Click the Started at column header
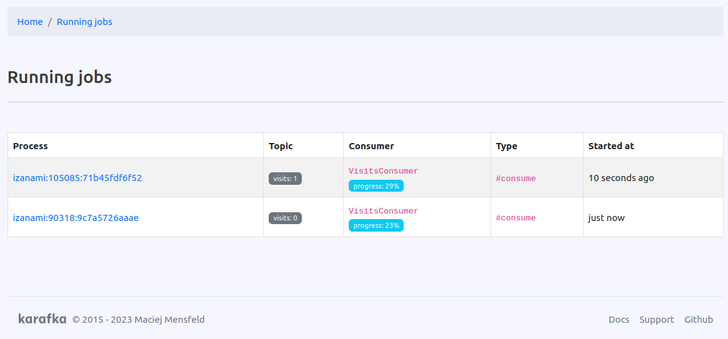Viewport: 728px width, 339px height. coord(611,146)
